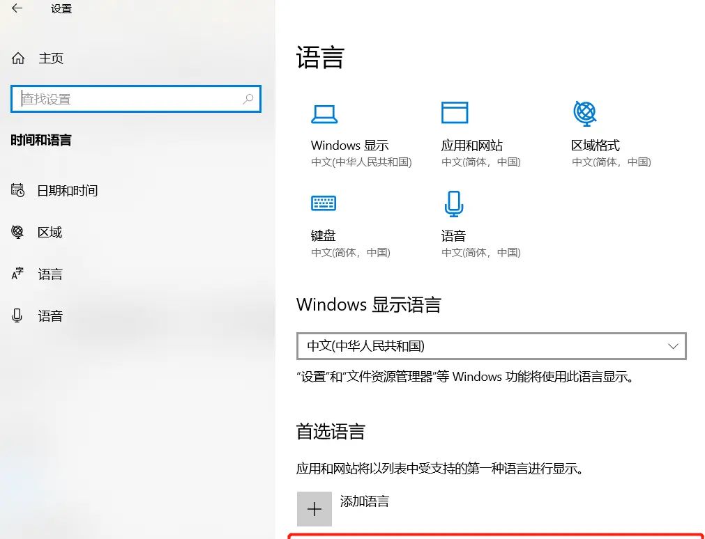The height and width of the screenshot is (539, 705).
Task: Open the 语音 microphone icon
Action: (x=455, y=203)
